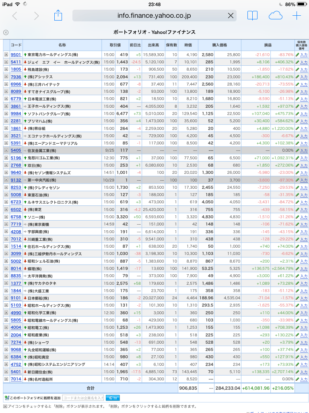Click the コード column header
Screen dimensions: 309x413
[x=16, y=45]
